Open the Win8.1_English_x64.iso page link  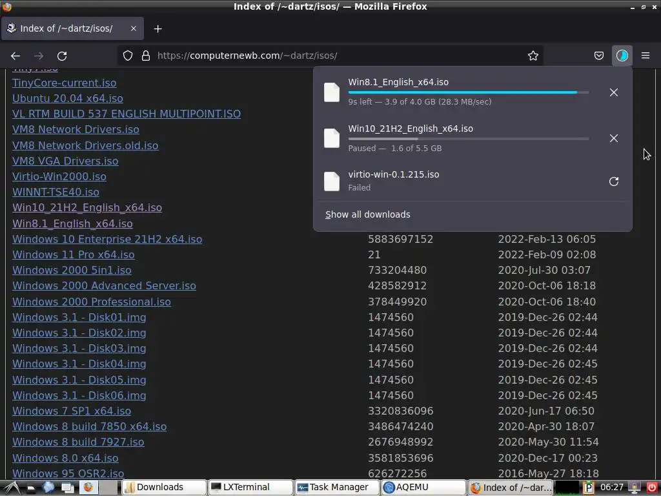click(x=72, y=223)
